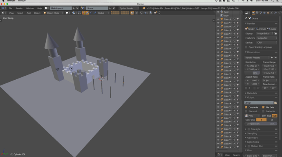
Task: Open the Modifiers wrench tab icon
Action: [275, 13]
